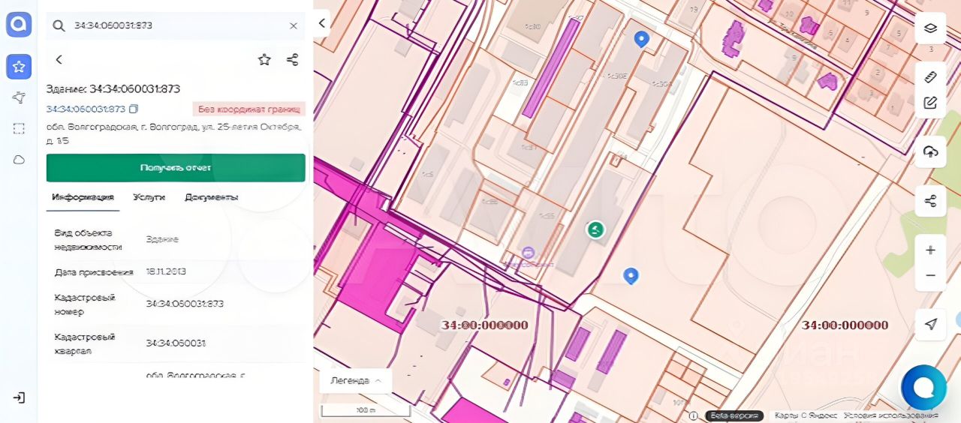Copy cadastral number 34:34:060031:873
The height and width of the screenshot is (423, 961).
click(x=134, y=109)
